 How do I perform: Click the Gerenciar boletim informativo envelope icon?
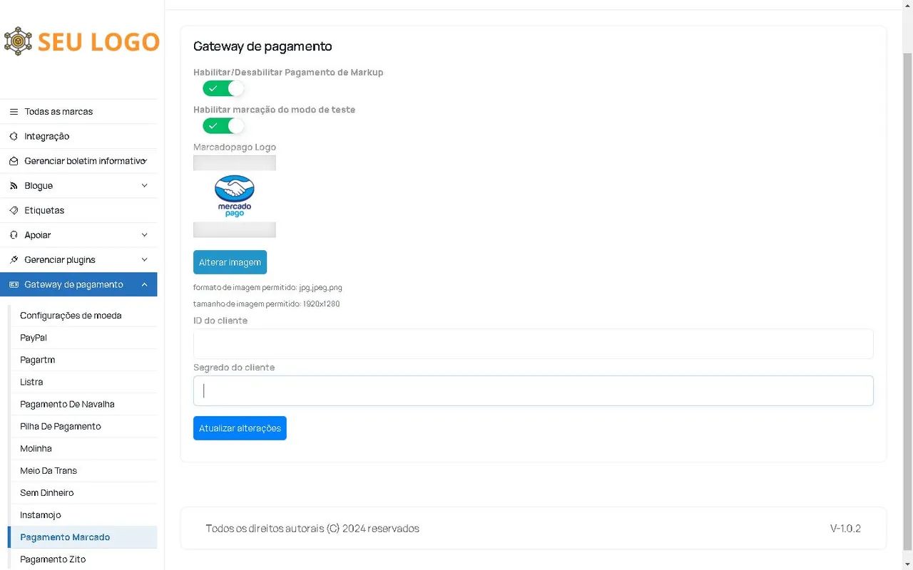[x=14, y=161]
